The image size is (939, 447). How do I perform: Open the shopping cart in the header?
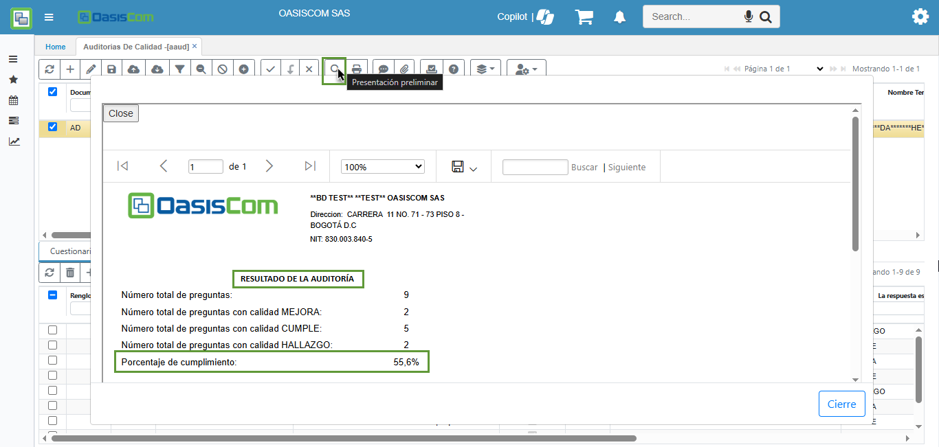pyautogui.click(x=584, y=17)
